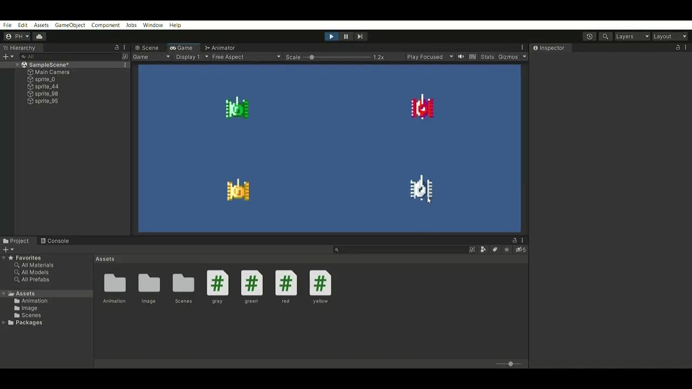Open the Jobs menu

click(x=131, y=25)
